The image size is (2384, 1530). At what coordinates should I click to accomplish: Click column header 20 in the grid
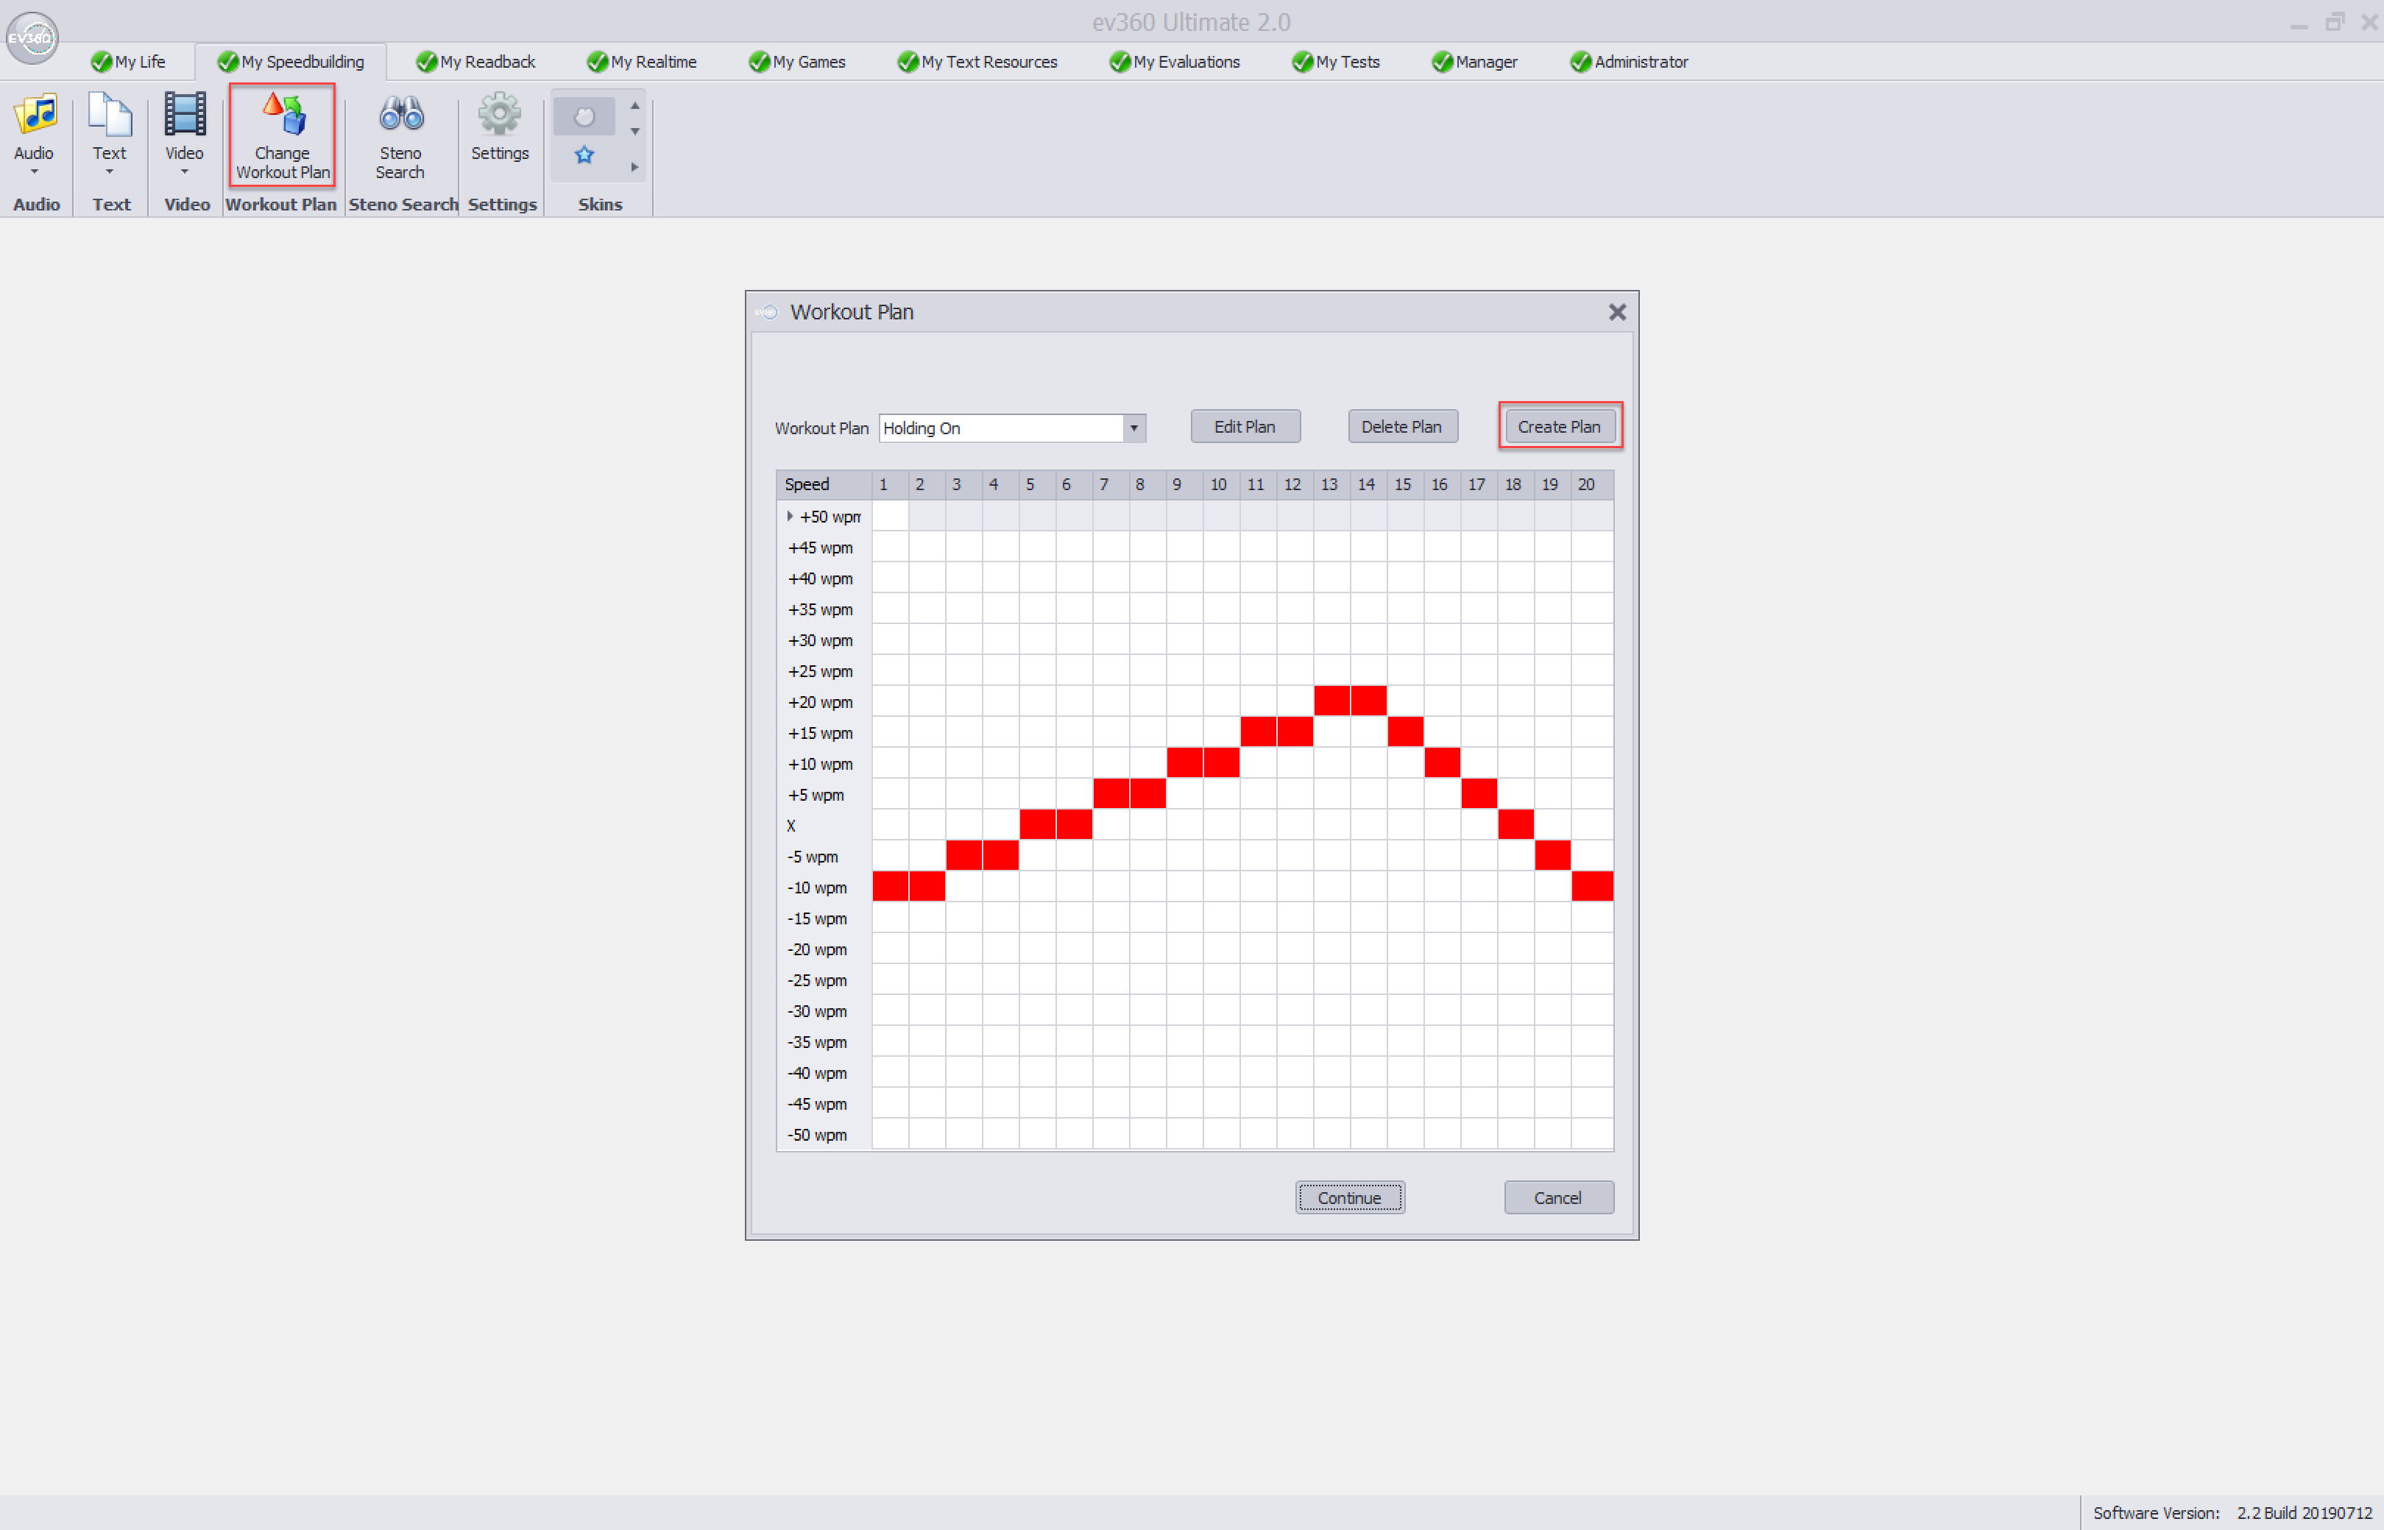point(1592,485)
